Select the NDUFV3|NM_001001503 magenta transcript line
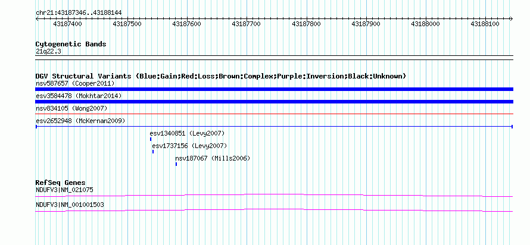Screen dimensions: 530x245 (274, 211)
